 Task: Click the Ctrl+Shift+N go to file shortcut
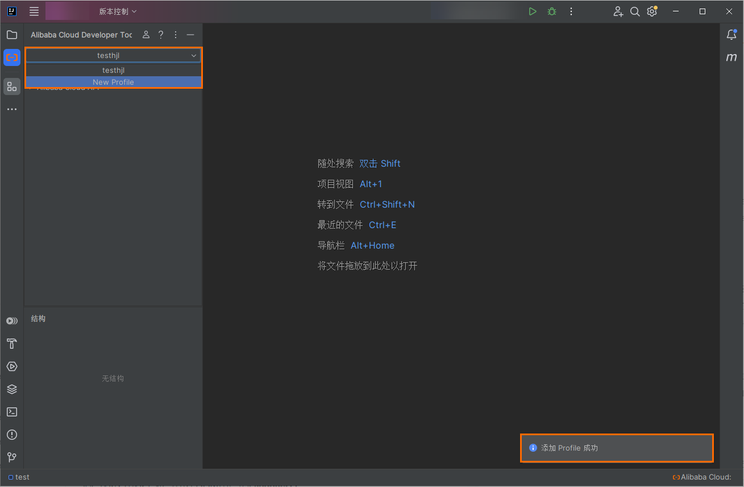387,204
